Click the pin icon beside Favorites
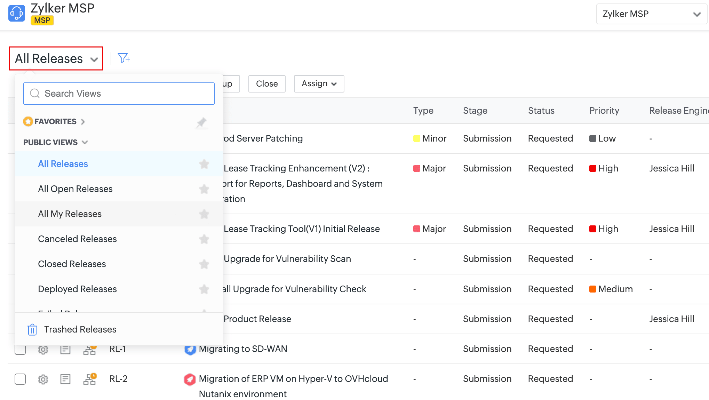The image size is (709, 400). pyautogui.click(x=201, y=122)
